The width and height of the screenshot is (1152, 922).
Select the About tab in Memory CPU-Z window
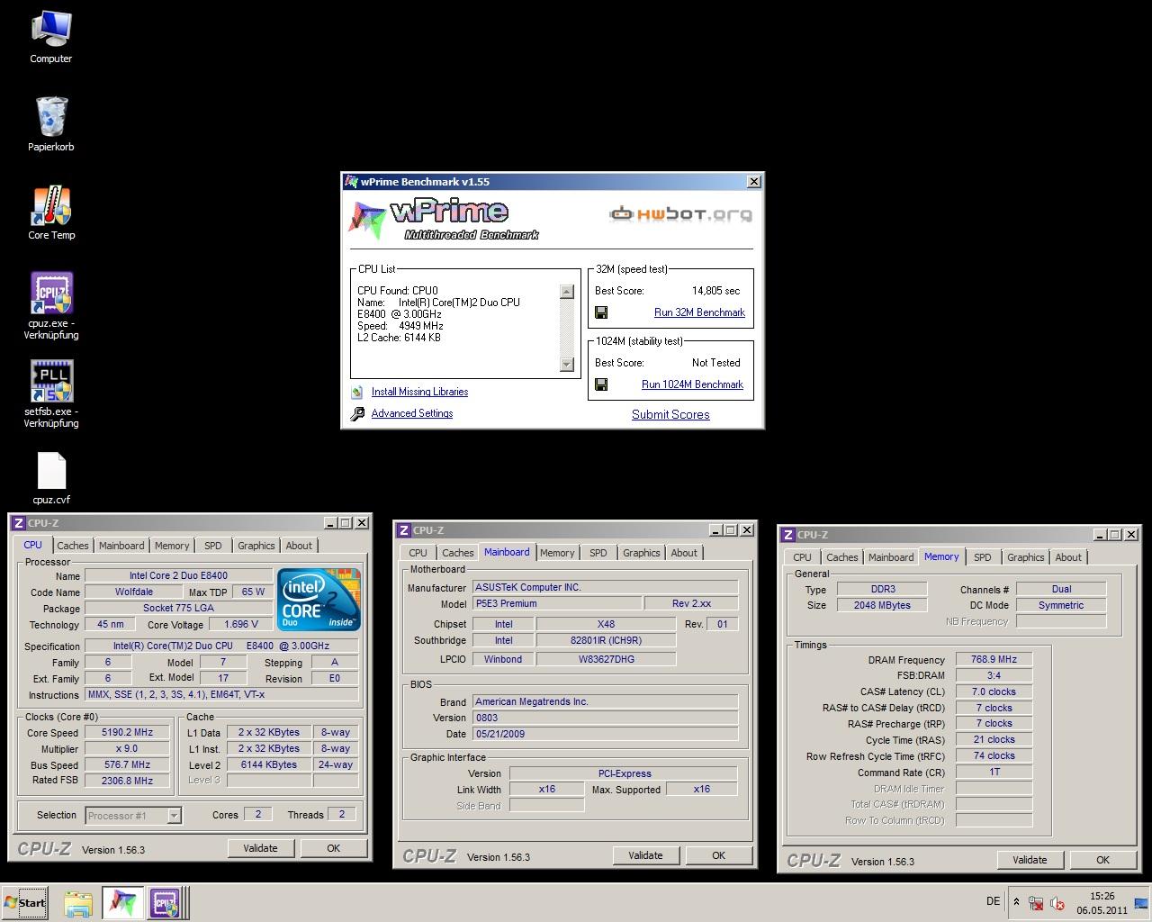(1068, 557)
